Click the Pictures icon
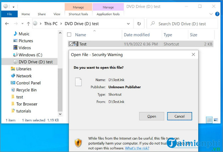This screenshot has height=152, width=223. [15, 40]
